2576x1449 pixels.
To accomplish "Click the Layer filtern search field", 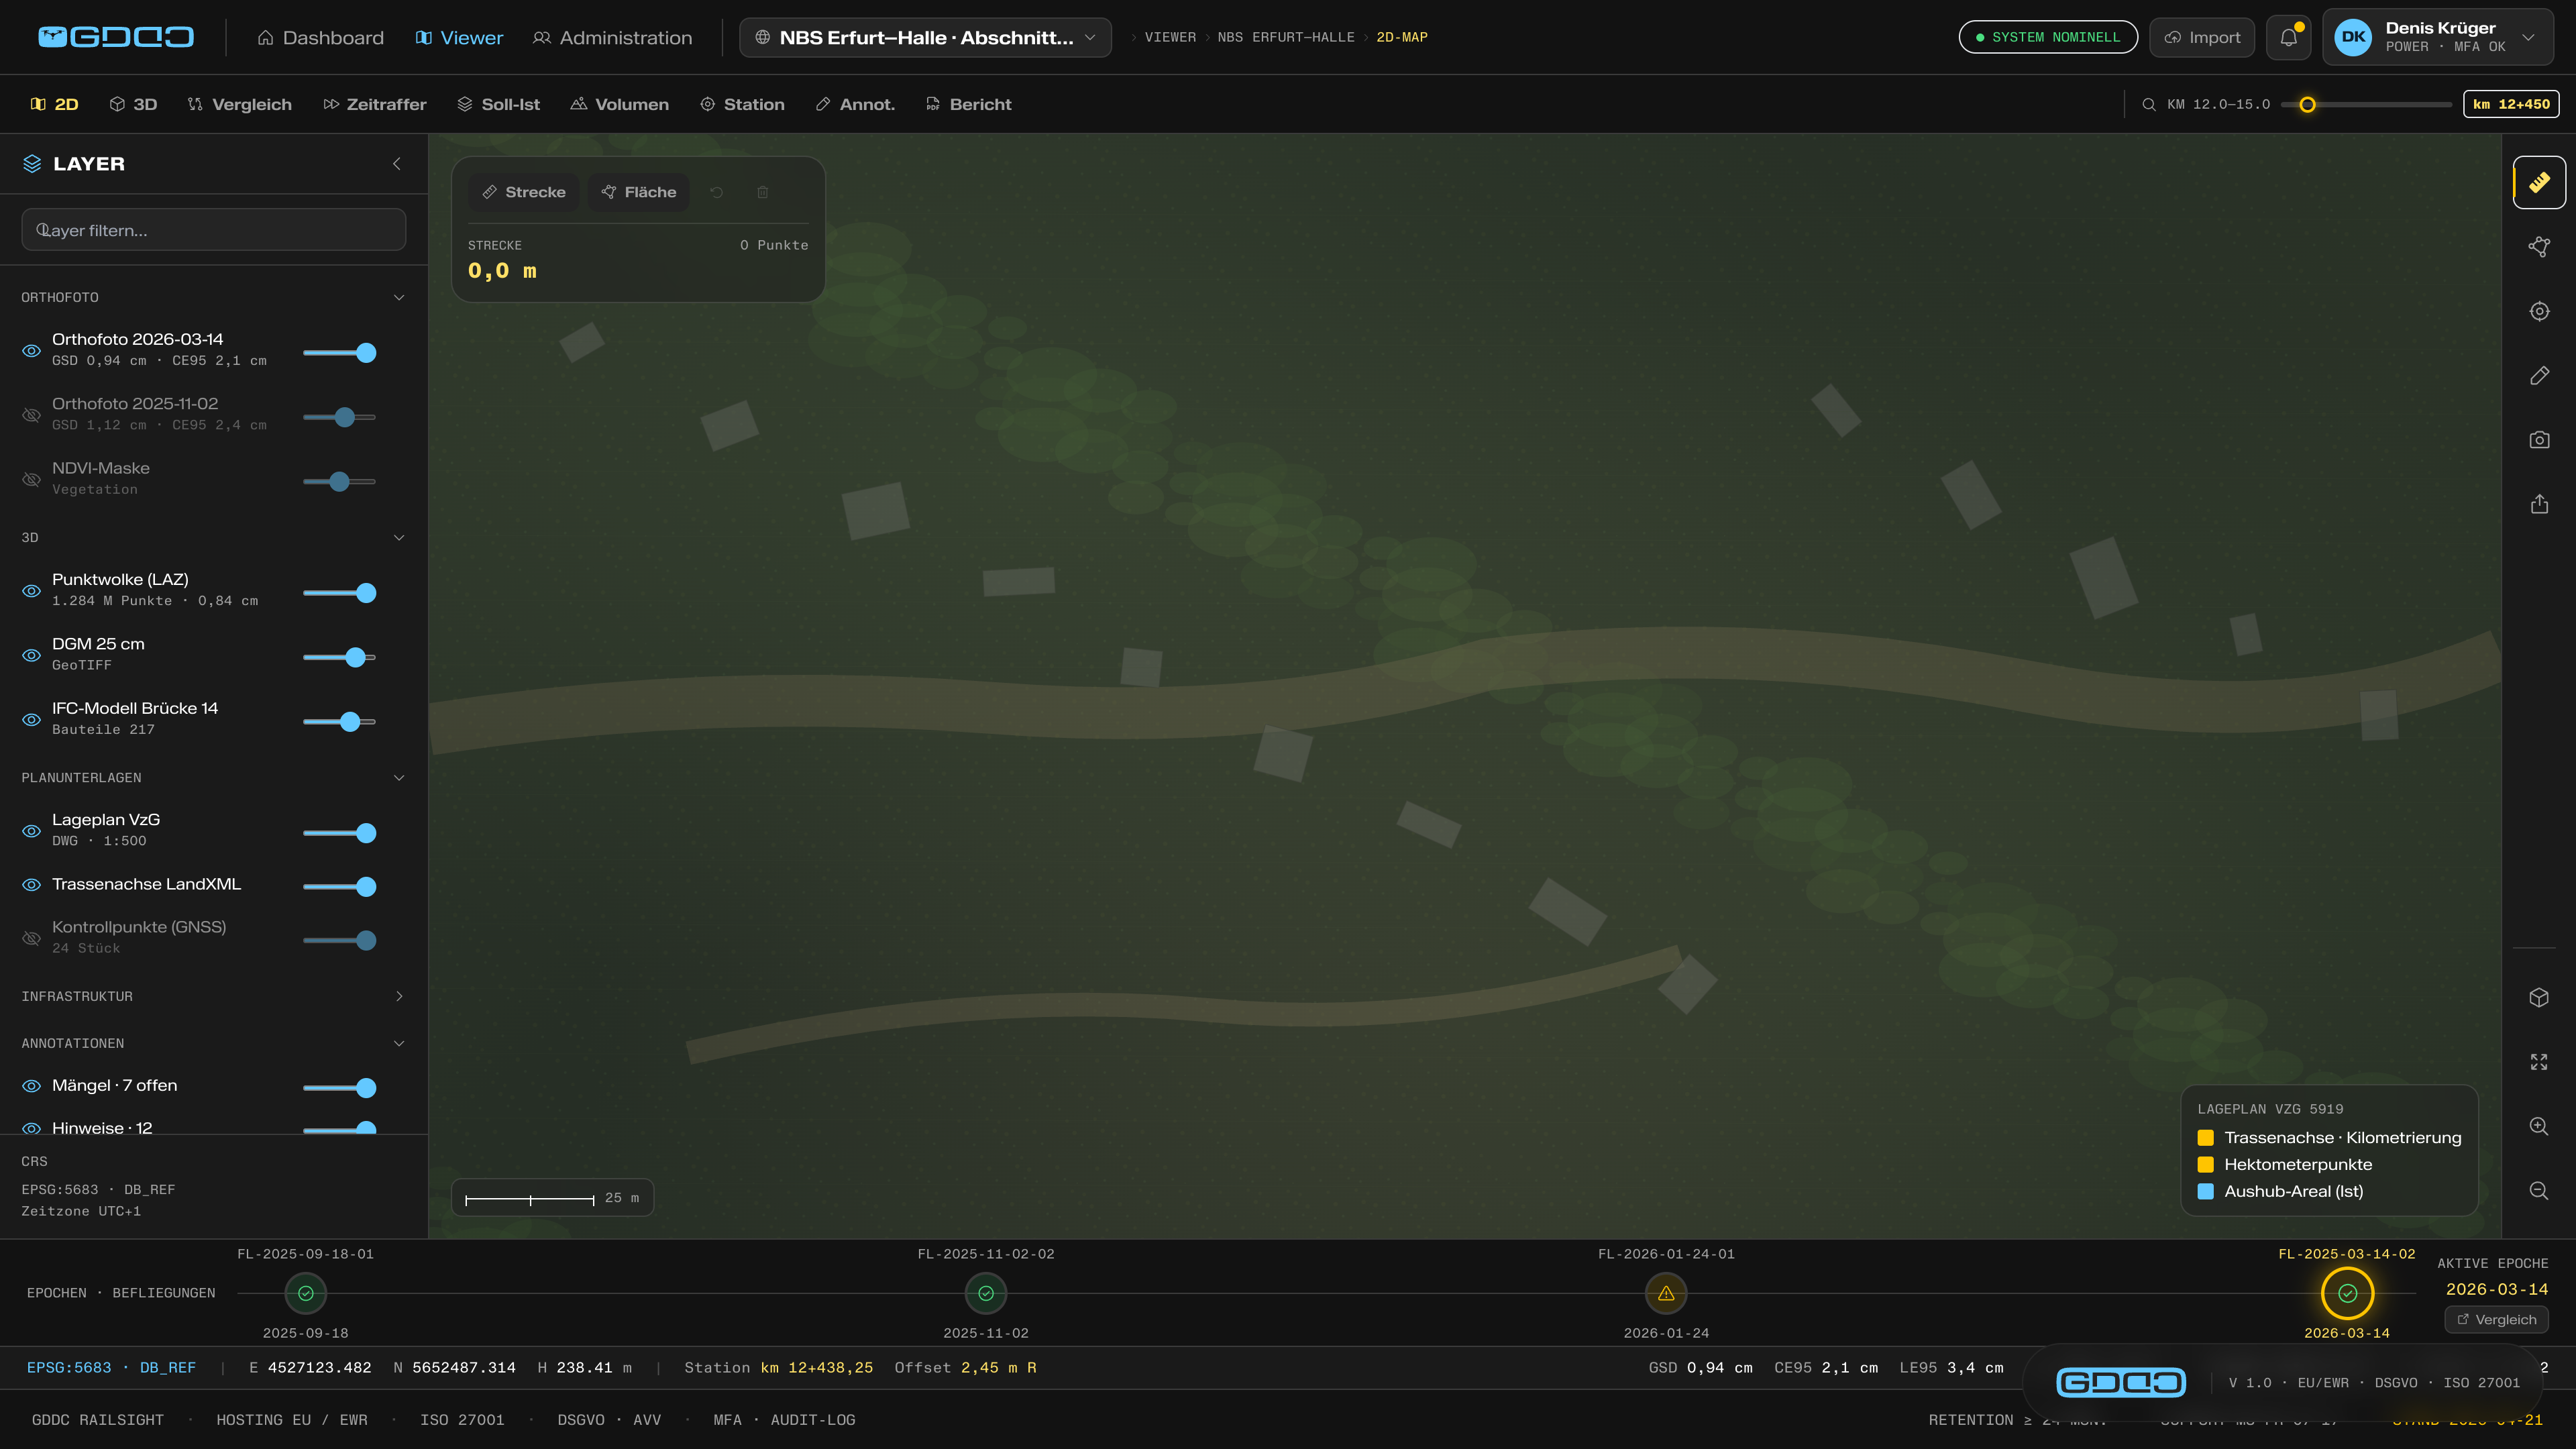I will [213, 230].
